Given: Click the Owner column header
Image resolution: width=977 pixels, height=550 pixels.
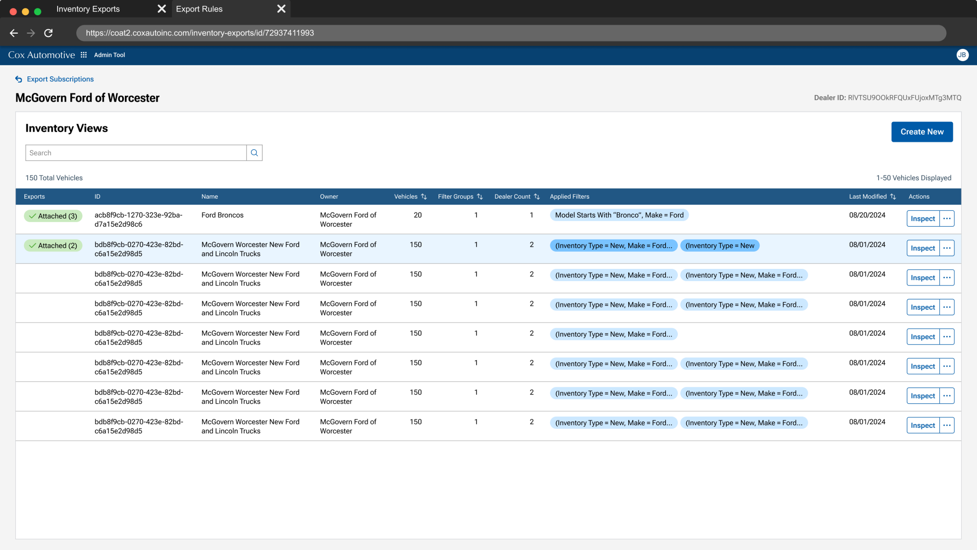Looking at the screenshot, I should point(329,196).
